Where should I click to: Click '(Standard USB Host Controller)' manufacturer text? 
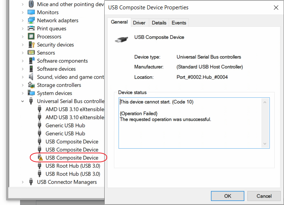point(210,67)
